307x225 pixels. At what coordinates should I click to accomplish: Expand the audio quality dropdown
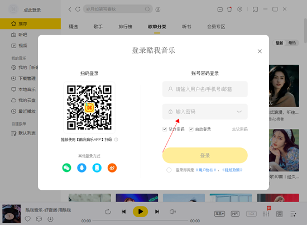pos(219,214)
